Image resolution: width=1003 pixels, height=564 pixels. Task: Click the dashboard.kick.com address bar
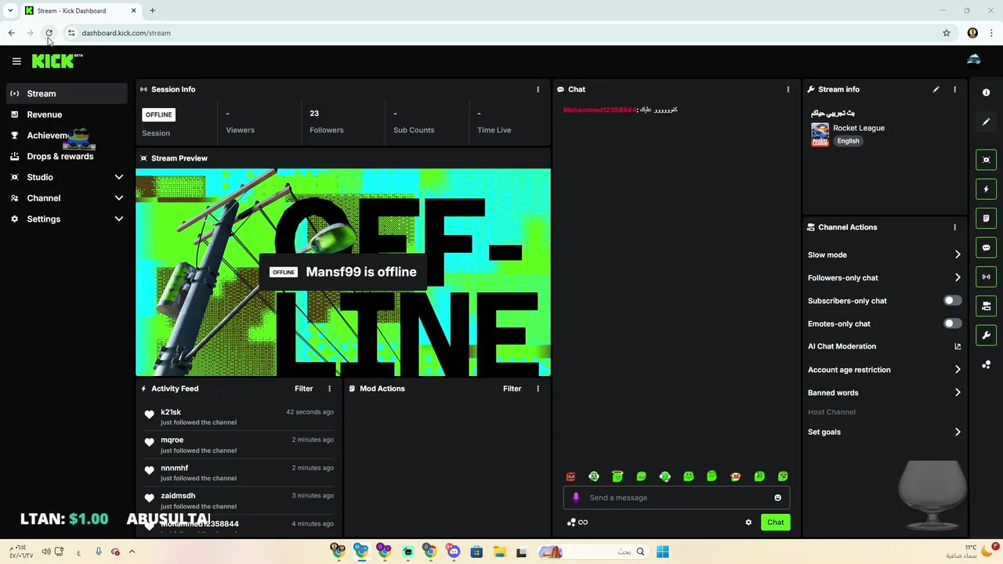click(501, 33)
